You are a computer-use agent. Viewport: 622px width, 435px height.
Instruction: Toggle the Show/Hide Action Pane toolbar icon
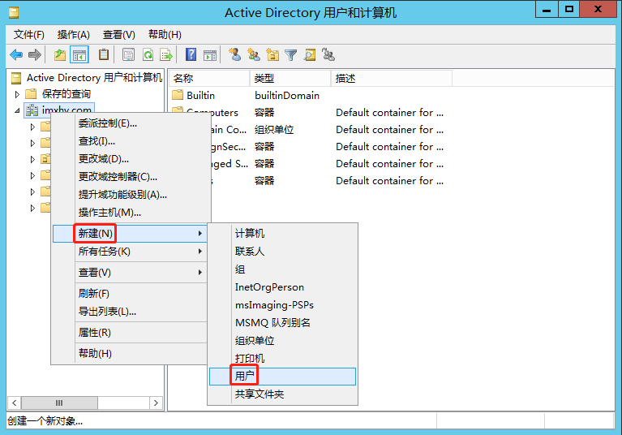(210, 55)
